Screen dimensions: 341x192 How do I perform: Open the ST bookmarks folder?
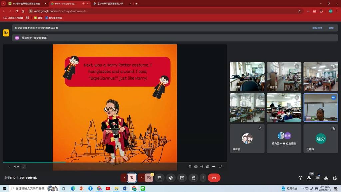click(13, 18)
